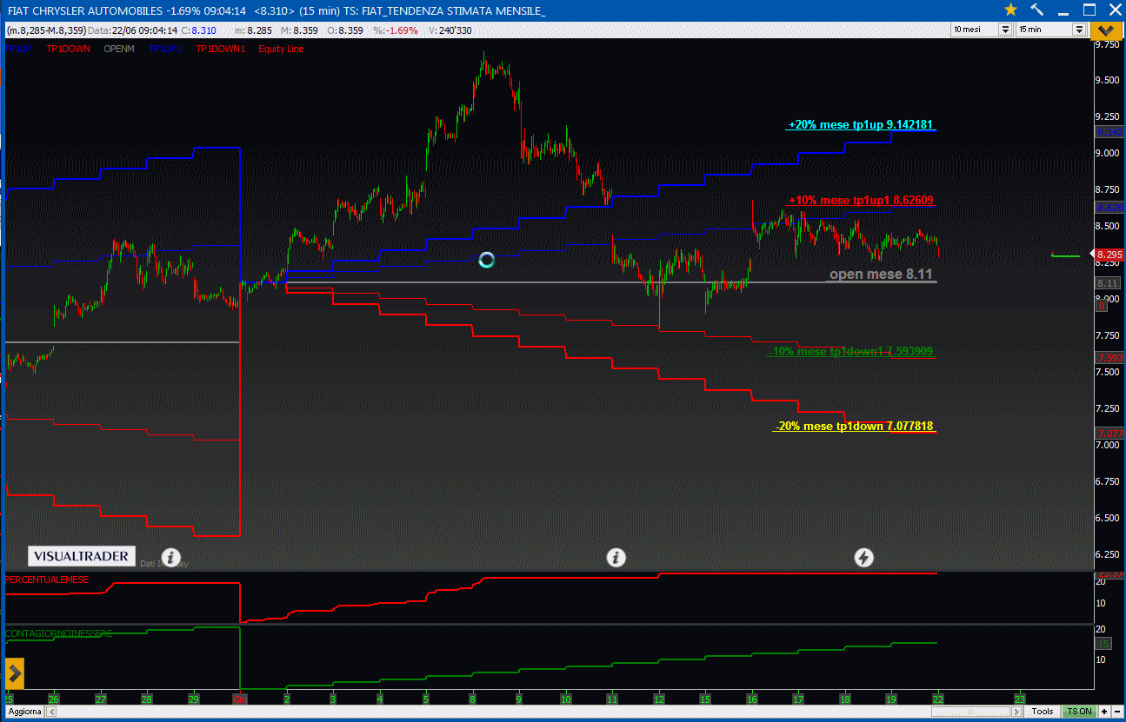Click the C: 8.310 close value
This screenshot has height=722, width=1126.
(198, 30)
